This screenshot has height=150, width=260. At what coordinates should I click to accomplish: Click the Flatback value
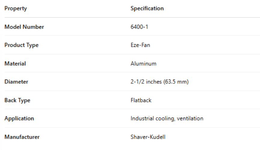(141, 100)
